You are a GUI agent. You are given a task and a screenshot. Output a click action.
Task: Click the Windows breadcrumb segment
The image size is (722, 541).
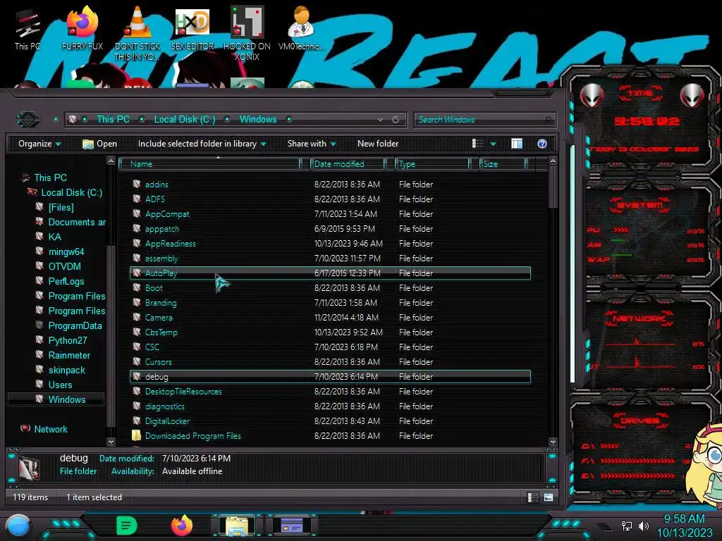[x=258, y=120]
